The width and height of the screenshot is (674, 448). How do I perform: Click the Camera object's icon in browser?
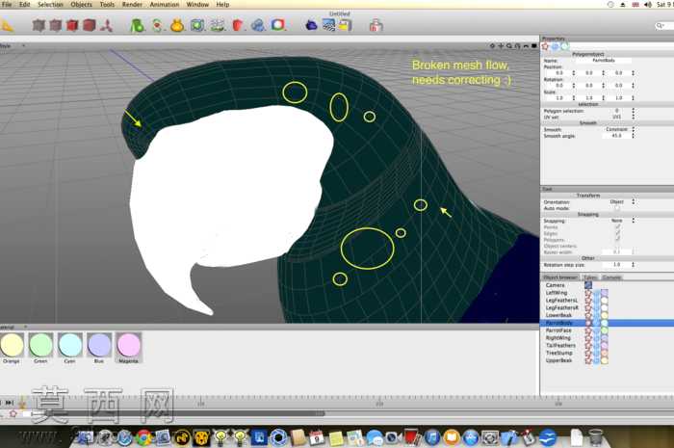(588, 285)
